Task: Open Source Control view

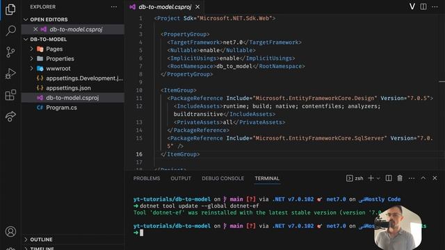Action: click(x=10, y=52)
